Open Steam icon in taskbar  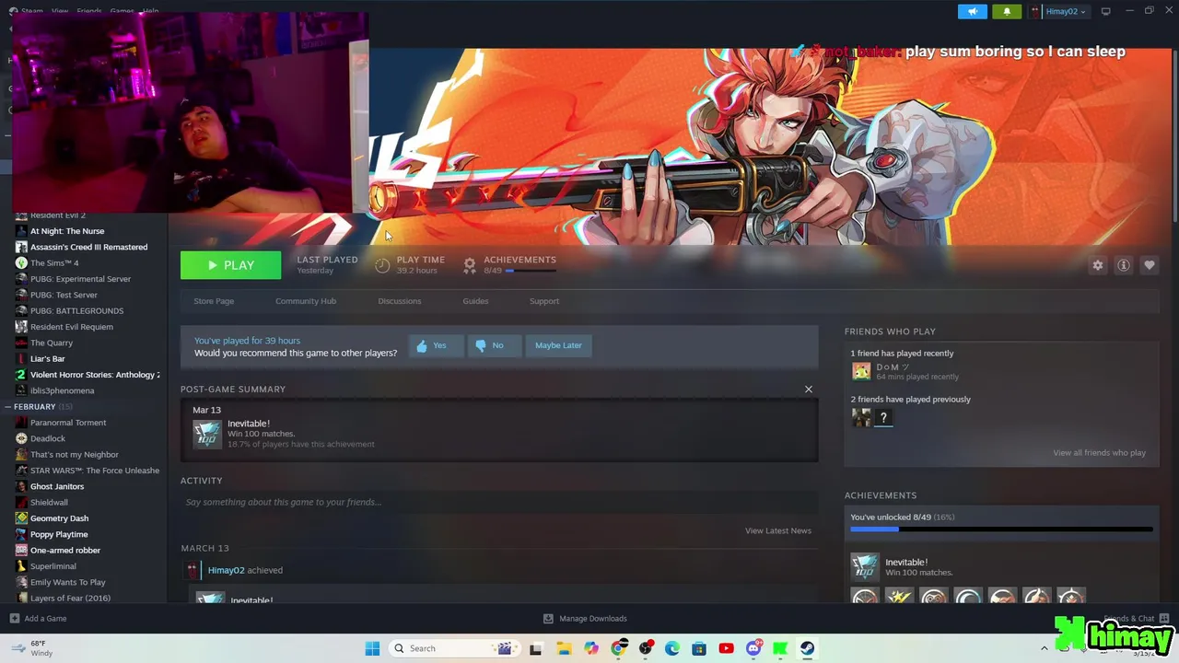807,648
